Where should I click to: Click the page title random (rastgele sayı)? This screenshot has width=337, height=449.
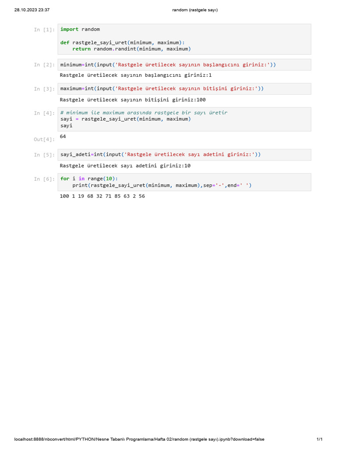(195, 10)
